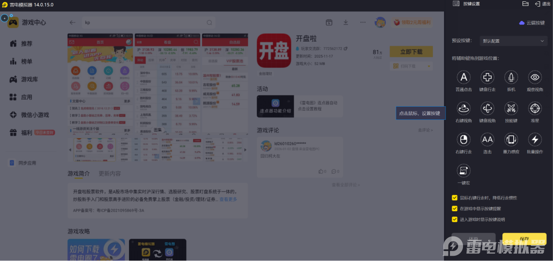Viewport: 553px width, 261px height.
Task: Open the 如何下载雷电圈 guide thumbnail
Action: click(x=95, y=250)
